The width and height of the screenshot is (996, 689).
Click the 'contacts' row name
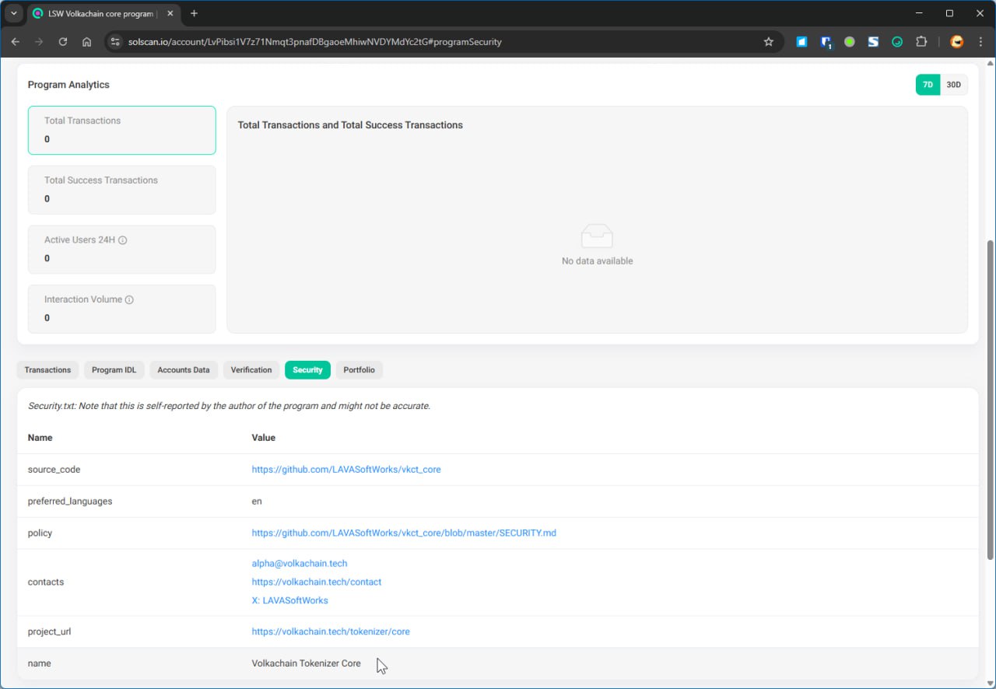[x=46, y=582]
